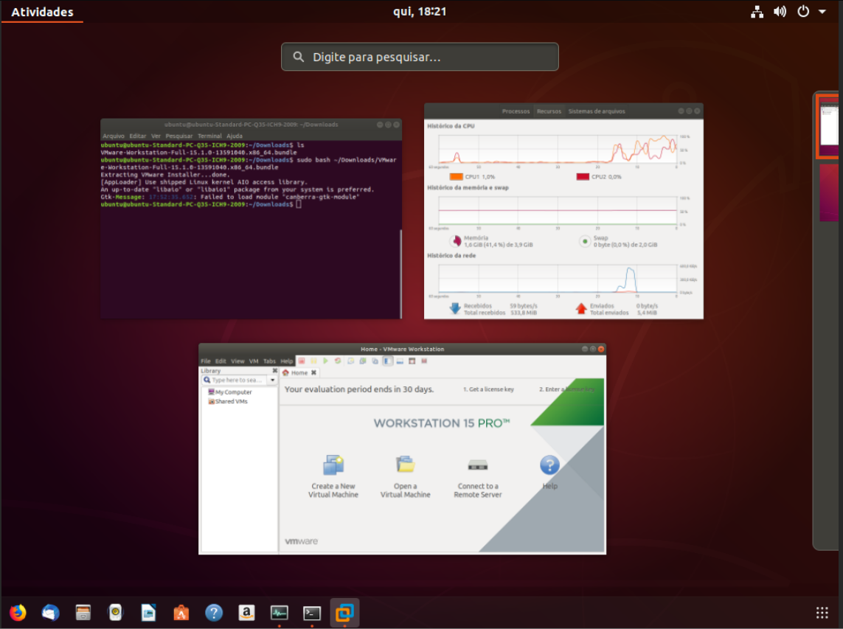Click the Enter a license key link
843x629 pixels.
coord(566,389)
